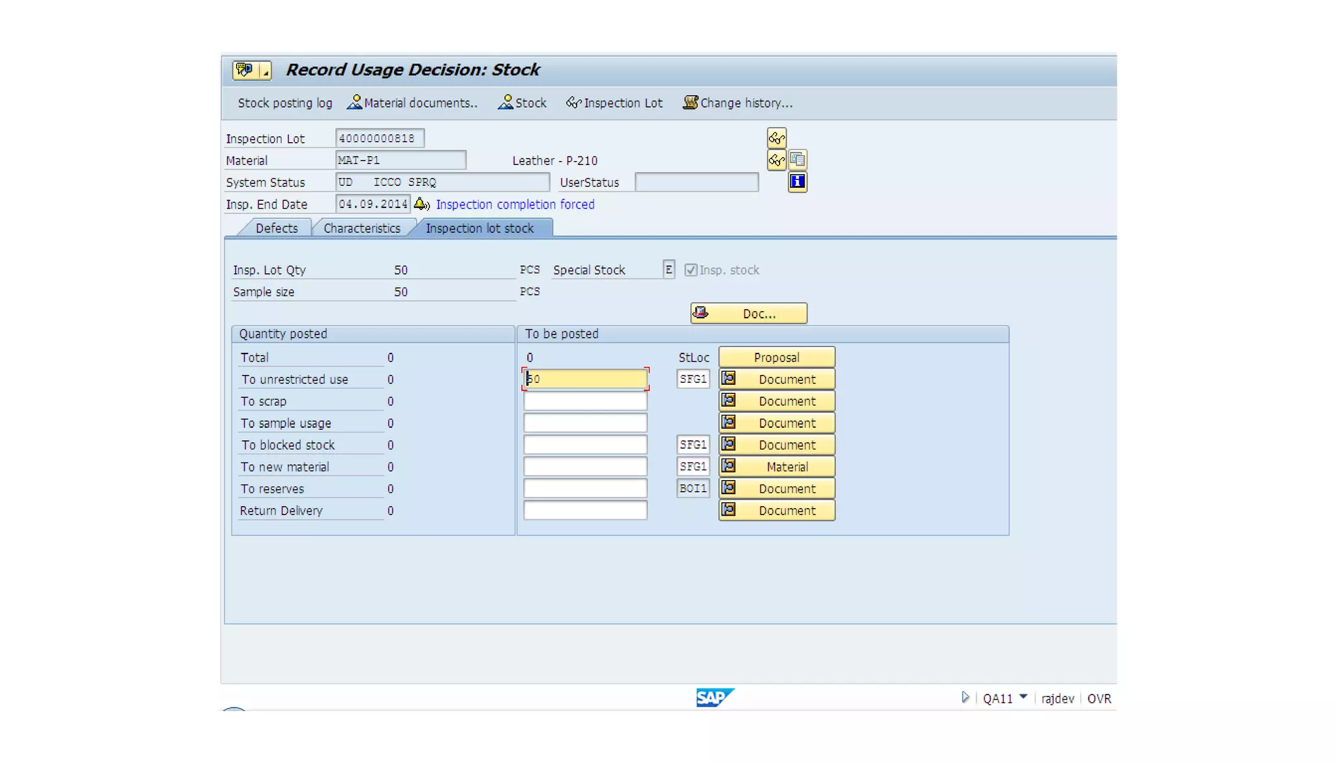Expand the small arrow beside title icon
This screenshot has height=763, width=1336.
click(266, 71)
